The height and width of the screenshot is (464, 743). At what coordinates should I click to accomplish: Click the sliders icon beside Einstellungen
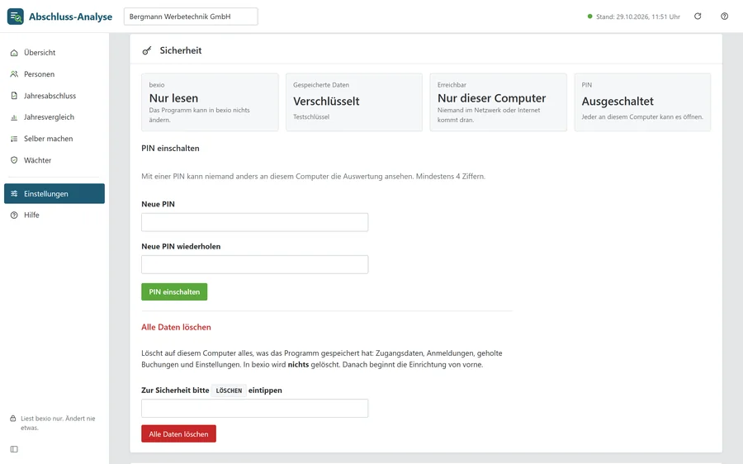point(14,193)
